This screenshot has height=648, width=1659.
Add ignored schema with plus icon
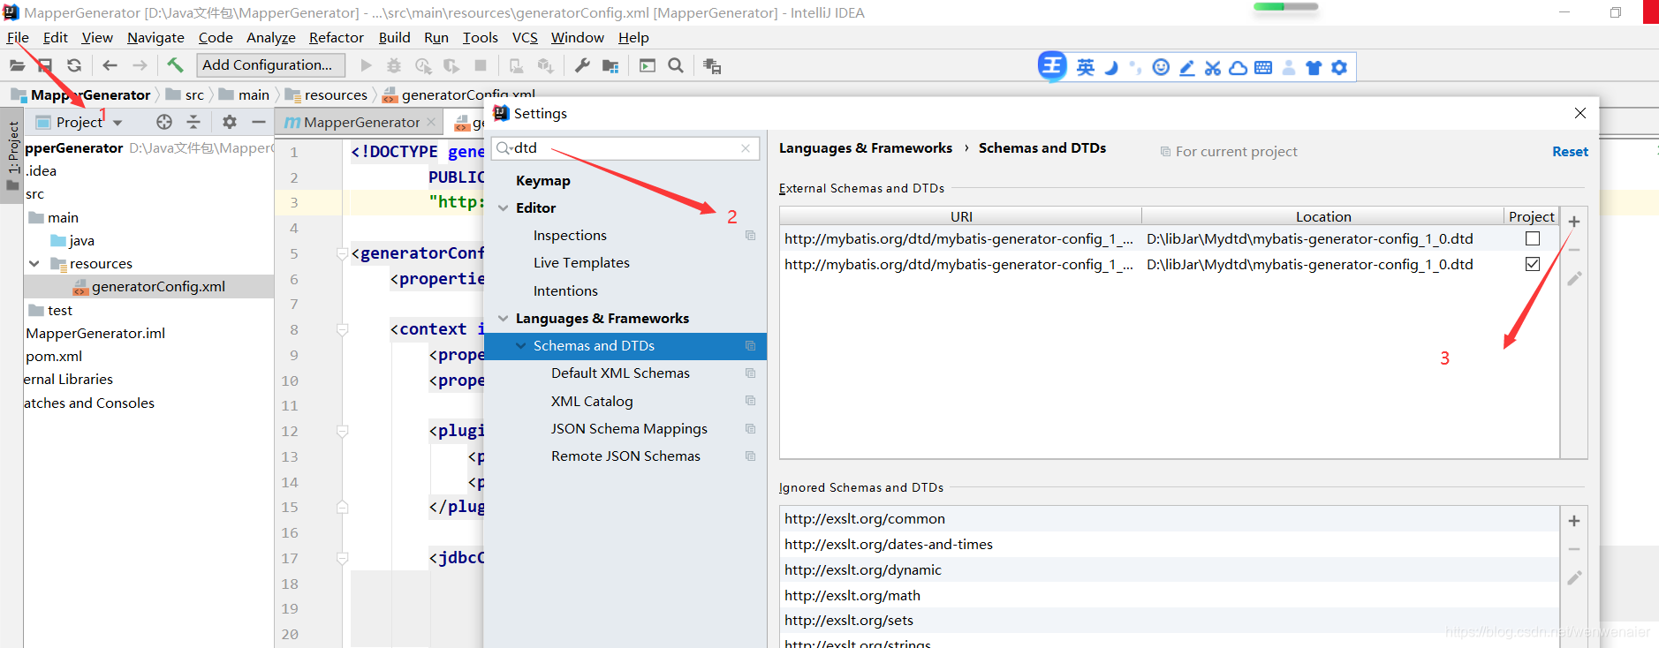pos(1574,521)
